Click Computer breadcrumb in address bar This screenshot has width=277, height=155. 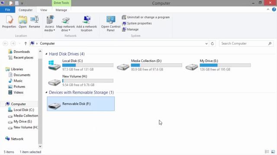tap(47, 43)
